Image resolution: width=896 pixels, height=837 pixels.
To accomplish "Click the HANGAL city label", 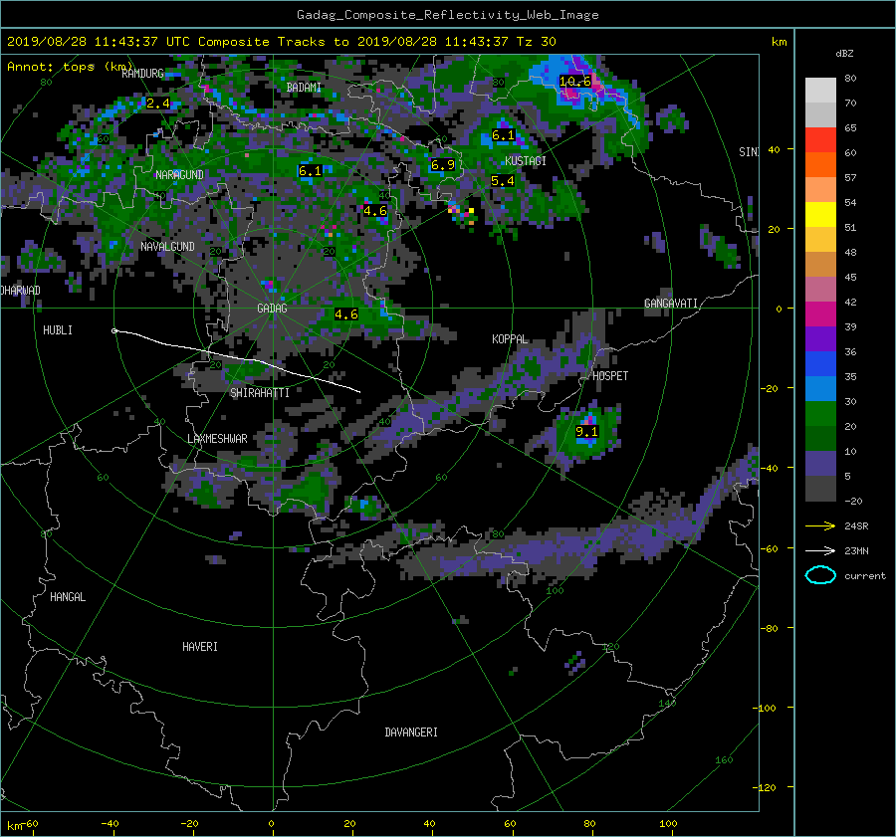I will [68, 596].
